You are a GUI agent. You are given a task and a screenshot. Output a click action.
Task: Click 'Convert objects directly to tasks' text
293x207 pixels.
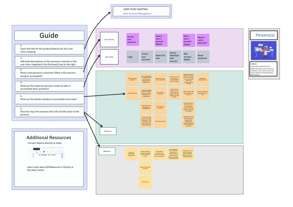click(x=44, y=143)
